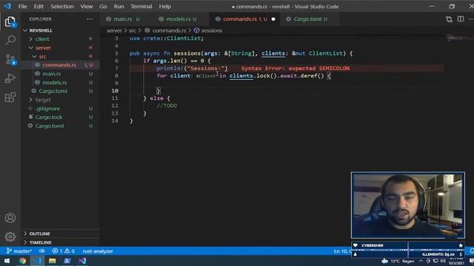
Task: Click the Syntax Error expected SEMICOLON message
Action: point(296,69)
